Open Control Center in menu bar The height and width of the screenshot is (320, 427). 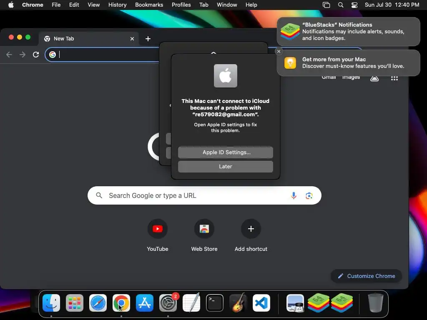click(354, 5)
